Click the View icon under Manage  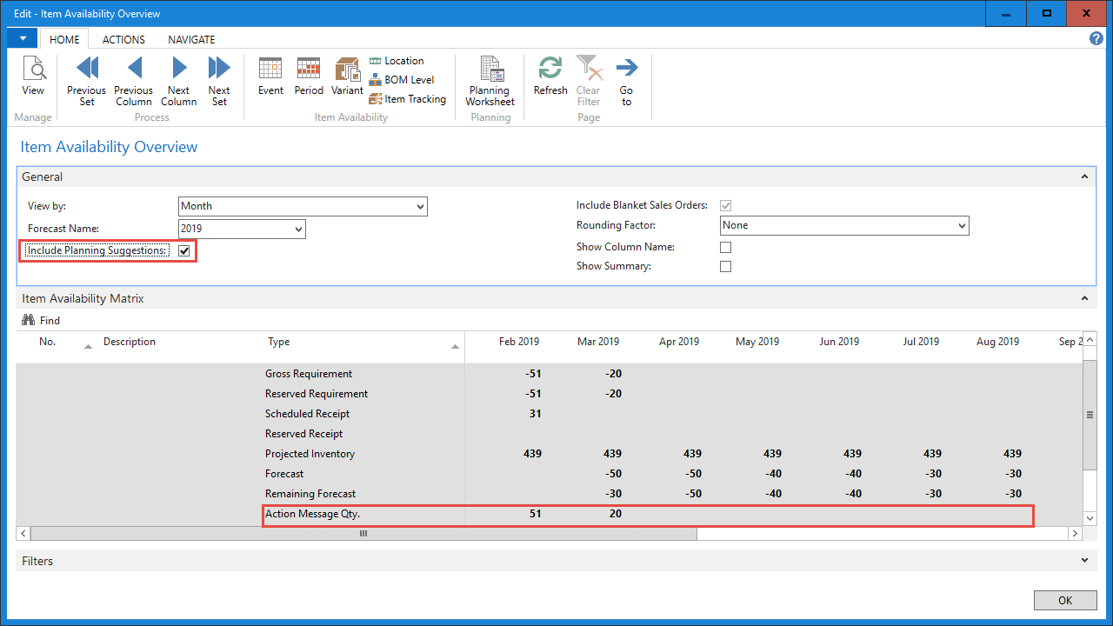coord(34,78)
